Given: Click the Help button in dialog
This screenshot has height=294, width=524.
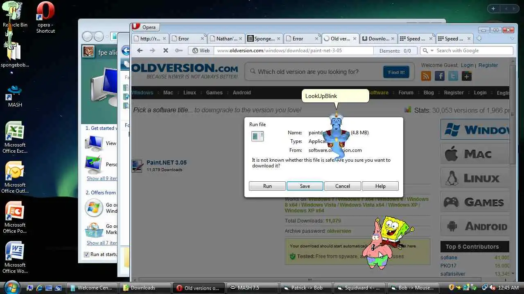Looking at the screenshot, I should (x=380, y=186).
